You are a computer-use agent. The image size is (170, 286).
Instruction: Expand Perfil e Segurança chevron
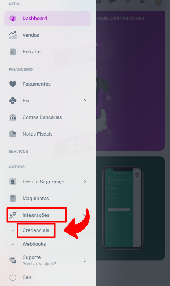tap(85, 182)
